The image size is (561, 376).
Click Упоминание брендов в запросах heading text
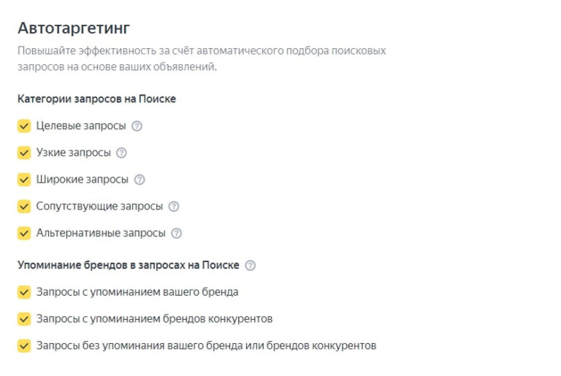(129, 265)
